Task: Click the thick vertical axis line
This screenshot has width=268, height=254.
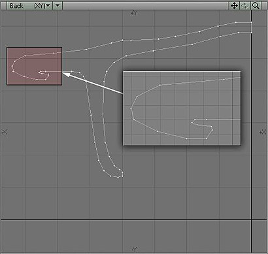Action: 252,131
